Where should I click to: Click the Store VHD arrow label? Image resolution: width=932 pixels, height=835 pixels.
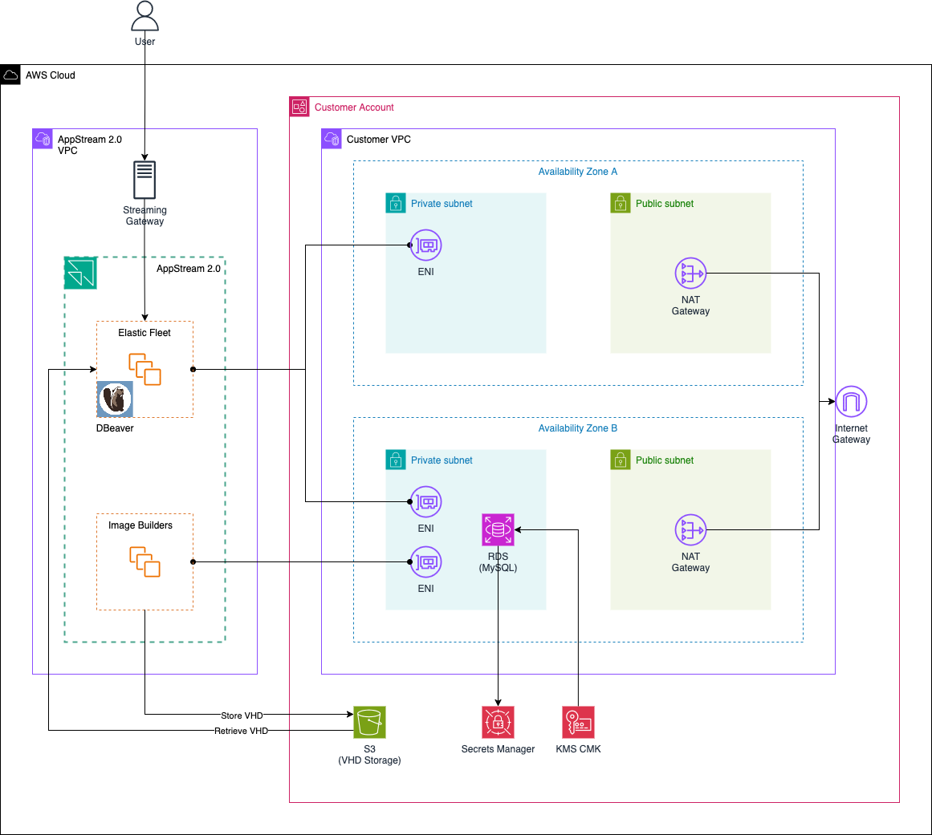coord(241,715)
